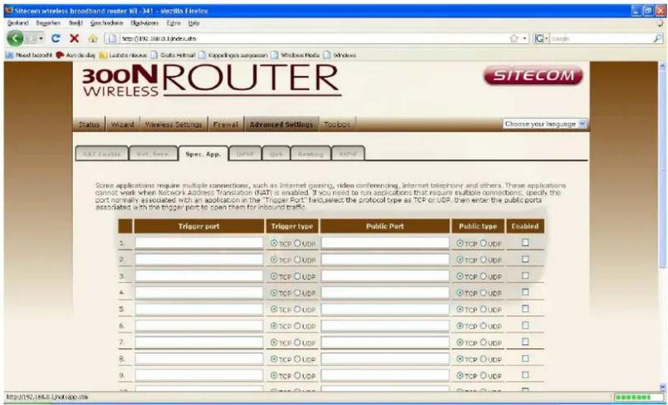Select UDP public type in row 6

484,326
